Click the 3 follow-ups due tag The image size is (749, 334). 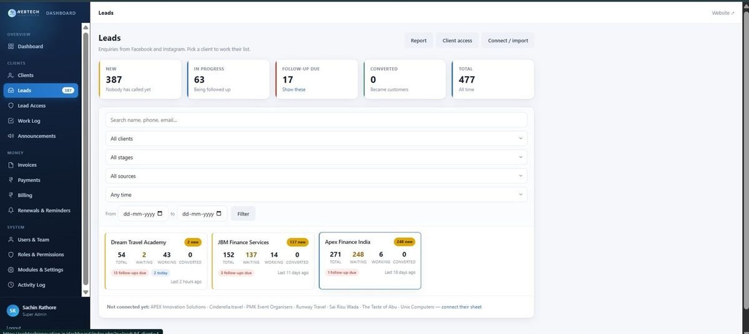pos(236,273)
